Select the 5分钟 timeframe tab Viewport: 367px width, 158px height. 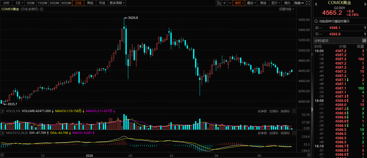coord(31,3)
